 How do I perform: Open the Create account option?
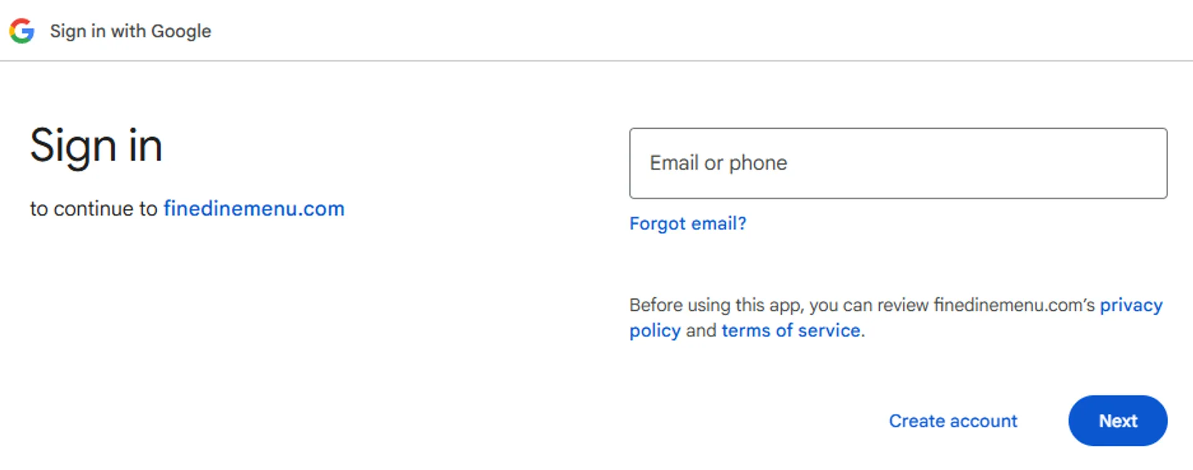[x=953, y=421]
